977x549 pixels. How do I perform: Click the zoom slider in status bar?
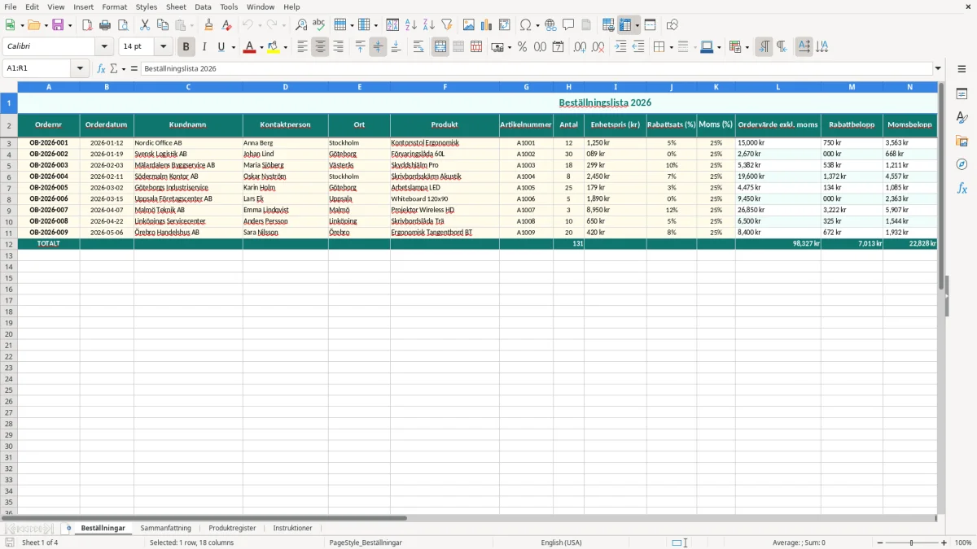[912, 542]
